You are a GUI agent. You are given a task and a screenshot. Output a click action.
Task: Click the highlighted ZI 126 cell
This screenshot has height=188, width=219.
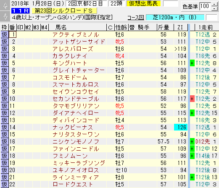pyautogui.click(x=181, y=127)
